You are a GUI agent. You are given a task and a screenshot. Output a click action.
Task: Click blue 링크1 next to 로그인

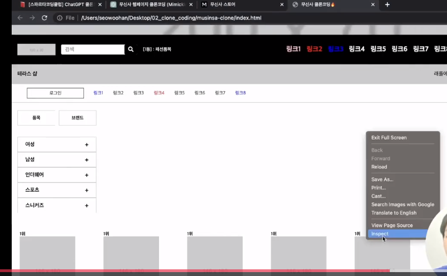click(98, 93)
